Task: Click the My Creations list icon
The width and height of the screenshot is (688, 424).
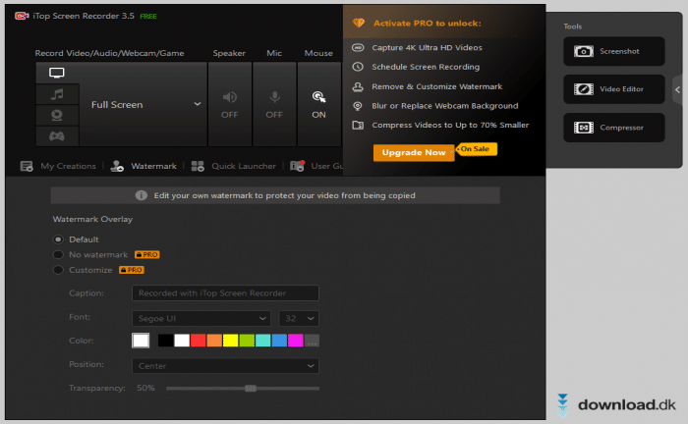Action: [27, 166]
